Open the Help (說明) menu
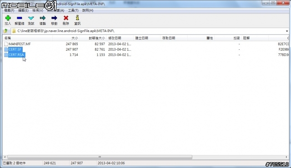 [x=88, y=10]
